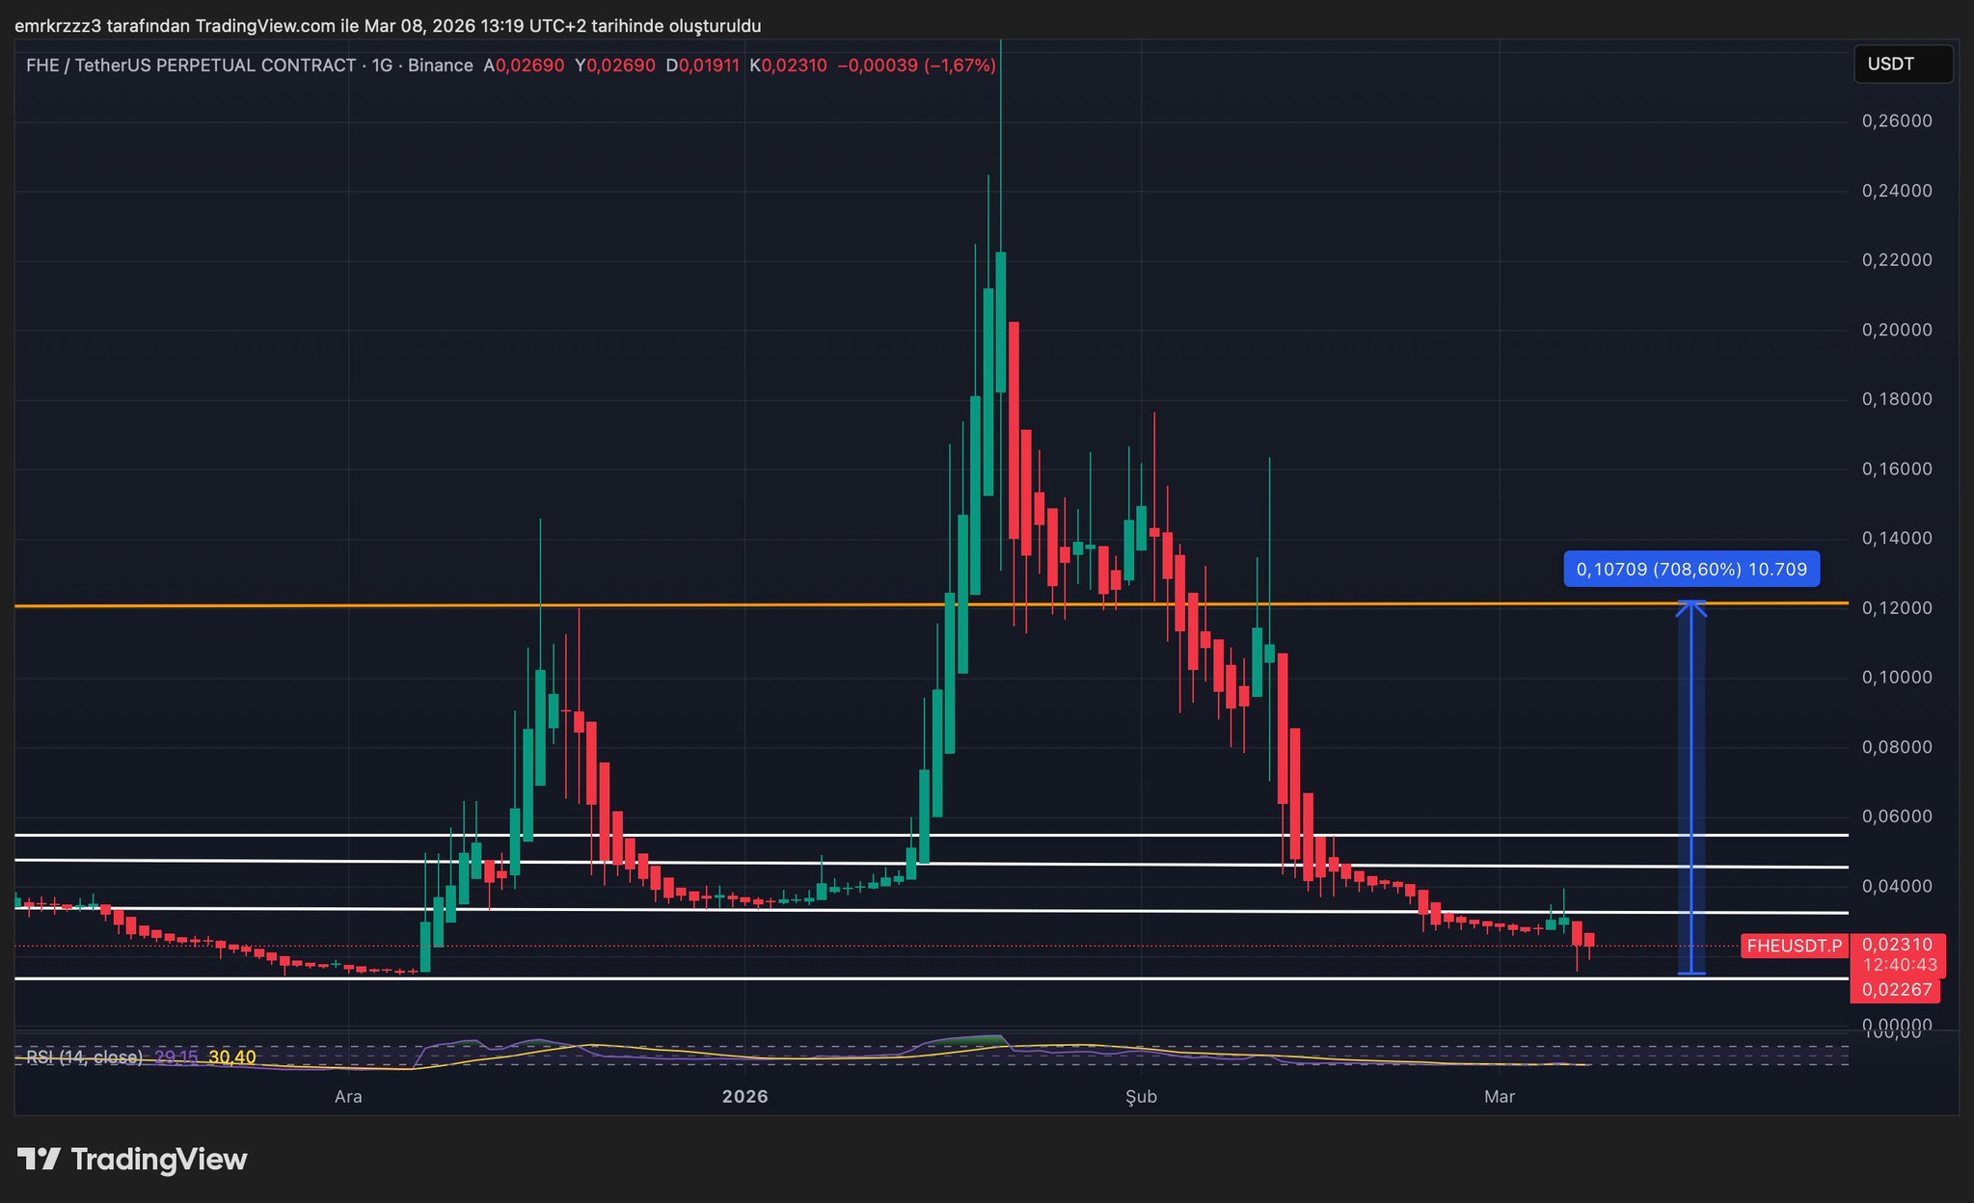
Task: Click the red FHEUSDT.P symbol label
Action: tap(1794, 946)
